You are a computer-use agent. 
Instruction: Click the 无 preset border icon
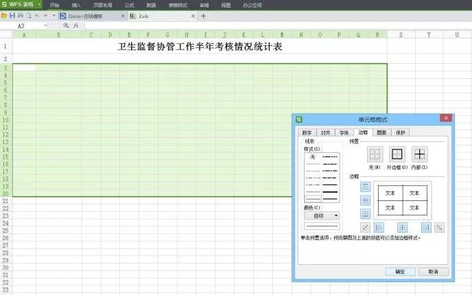pos(375,154)
